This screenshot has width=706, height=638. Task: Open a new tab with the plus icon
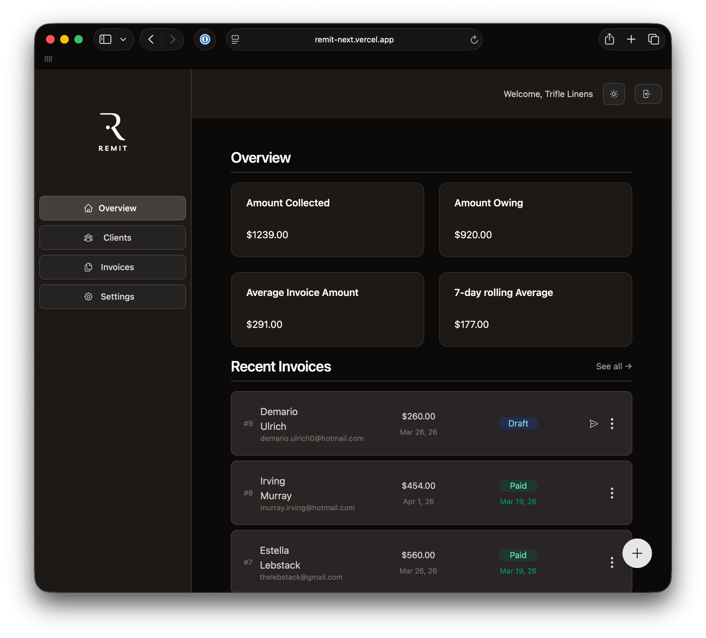click(x=631, y=39)
